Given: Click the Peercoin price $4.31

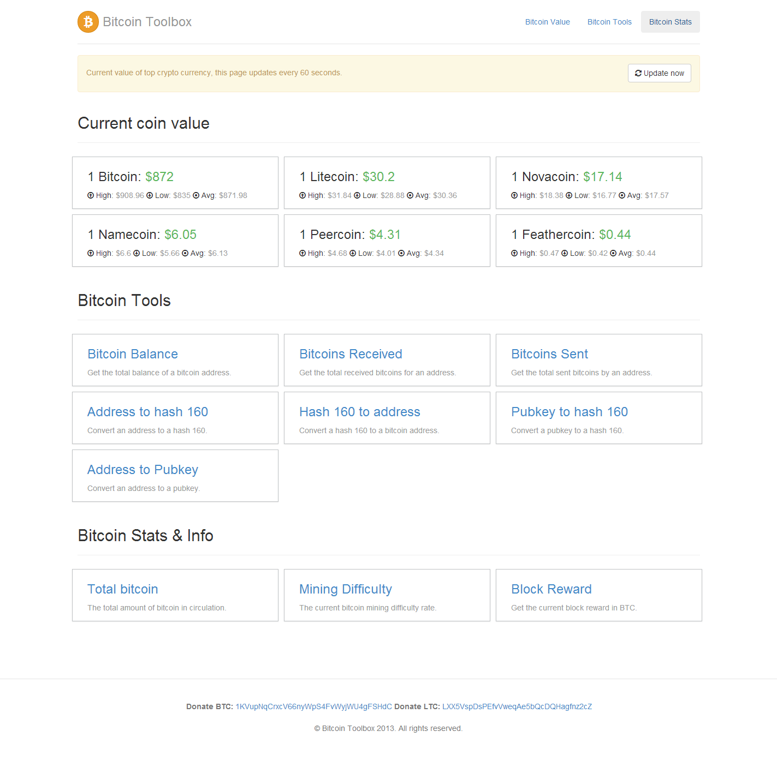Looking at the screenshot, I should pyautogui.click(x=385, y=235).
